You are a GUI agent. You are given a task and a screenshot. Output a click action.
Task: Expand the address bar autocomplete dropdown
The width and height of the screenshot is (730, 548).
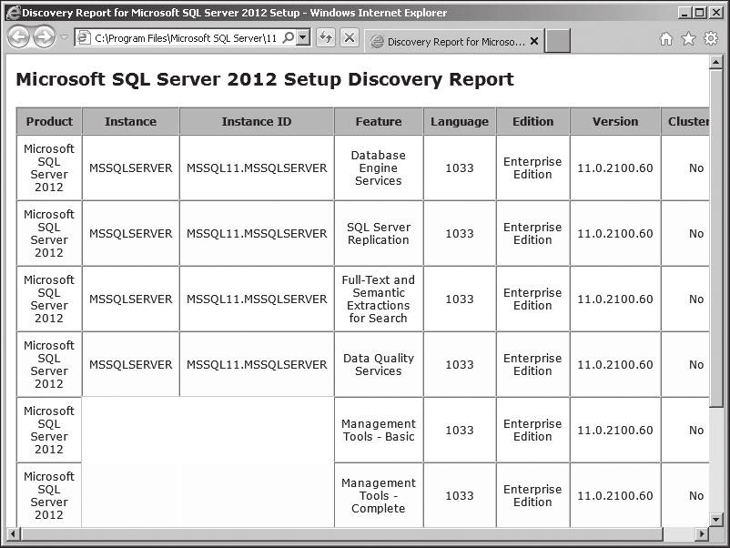tap(303, 37)
